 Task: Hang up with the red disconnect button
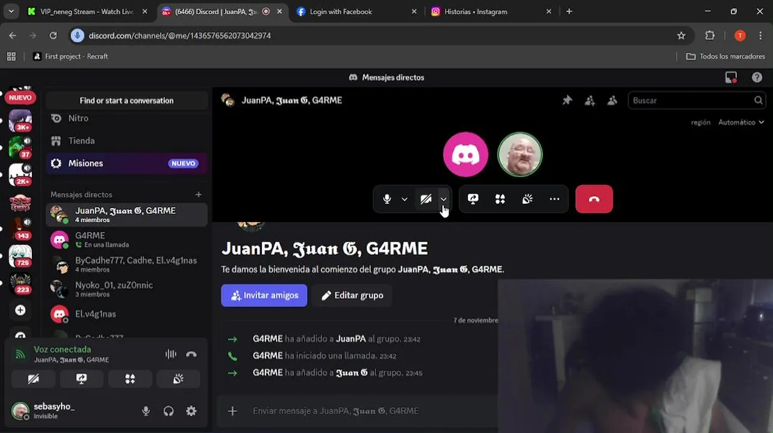coord(594,199)
